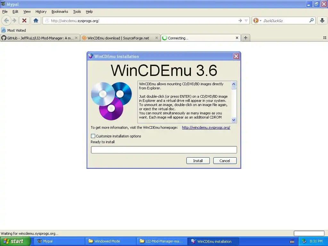Select WinCDEmu installation taskbar button
The width and height of the screenshot is (328, 246).
tap(213, 241)
